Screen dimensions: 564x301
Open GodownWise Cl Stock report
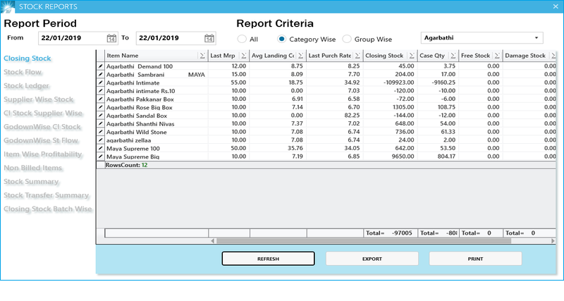[42, 127]
